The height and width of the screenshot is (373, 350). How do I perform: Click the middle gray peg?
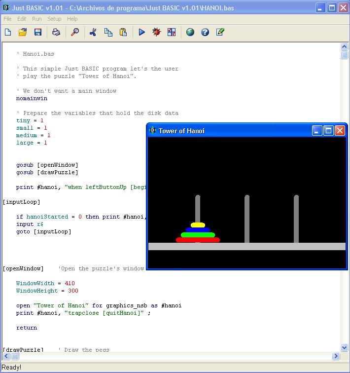pyautogui.click(x=247, y=219)
